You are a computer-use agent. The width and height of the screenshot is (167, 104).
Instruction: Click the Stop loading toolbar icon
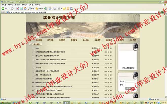17,8
